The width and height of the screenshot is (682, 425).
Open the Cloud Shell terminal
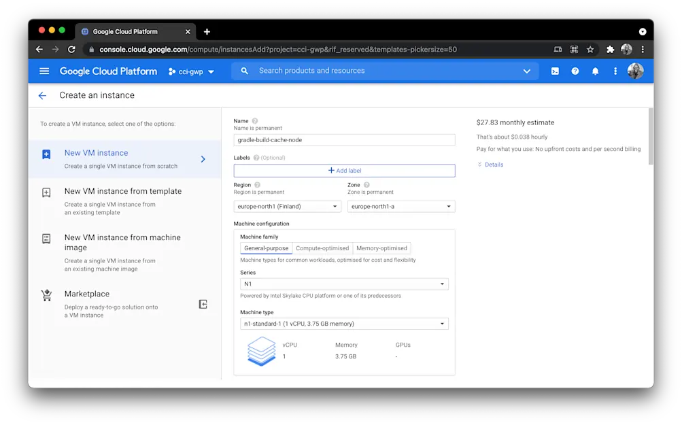(555, 71)
